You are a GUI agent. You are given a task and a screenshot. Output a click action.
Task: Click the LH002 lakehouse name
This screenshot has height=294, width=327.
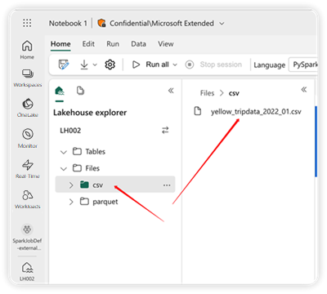click(70, 131)
